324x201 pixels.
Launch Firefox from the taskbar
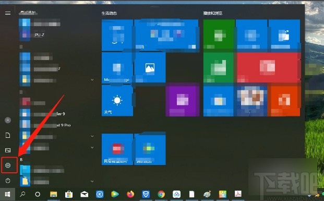(x=130, y=194)
